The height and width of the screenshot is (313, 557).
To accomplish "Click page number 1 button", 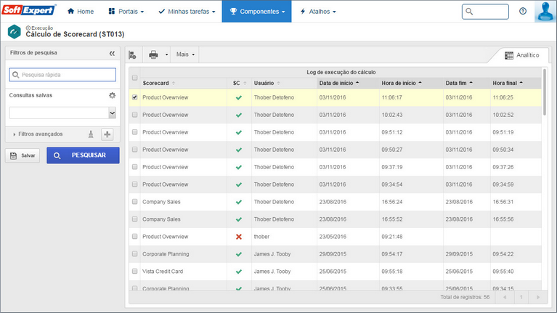I will (x=521, y=297).
